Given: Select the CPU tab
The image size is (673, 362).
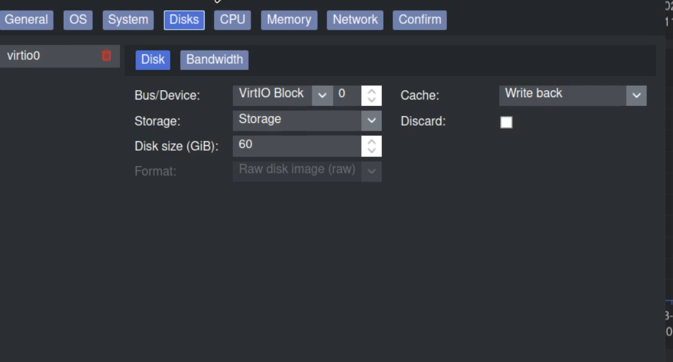Looking at the screenshot, I should [x=232, y=20].
